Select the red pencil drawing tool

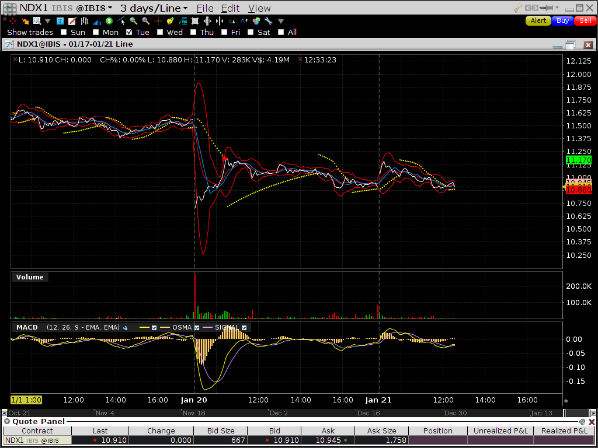72,21
